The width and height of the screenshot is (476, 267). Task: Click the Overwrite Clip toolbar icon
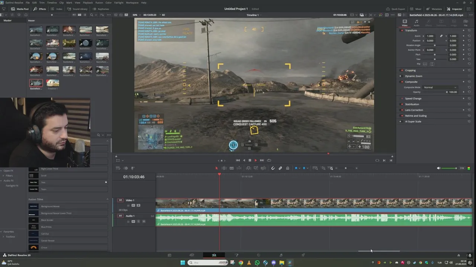[x=256, y=168]
